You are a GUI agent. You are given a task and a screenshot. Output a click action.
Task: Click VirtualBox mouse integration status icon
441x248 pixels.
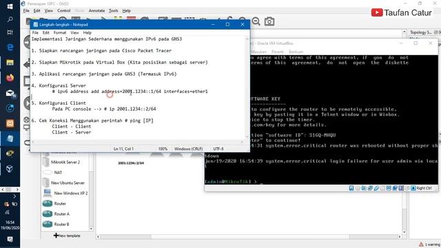[x=407, y=188]
